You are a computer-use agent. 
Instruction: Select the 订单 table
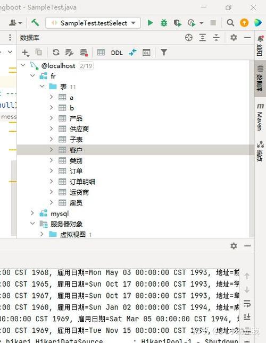tap(76, 171)
